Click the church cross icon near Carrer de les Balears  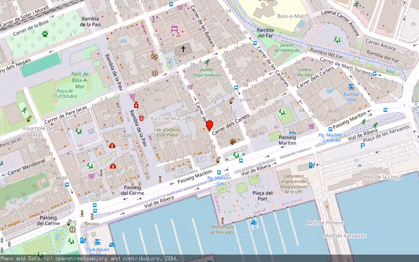coord(182,48)
